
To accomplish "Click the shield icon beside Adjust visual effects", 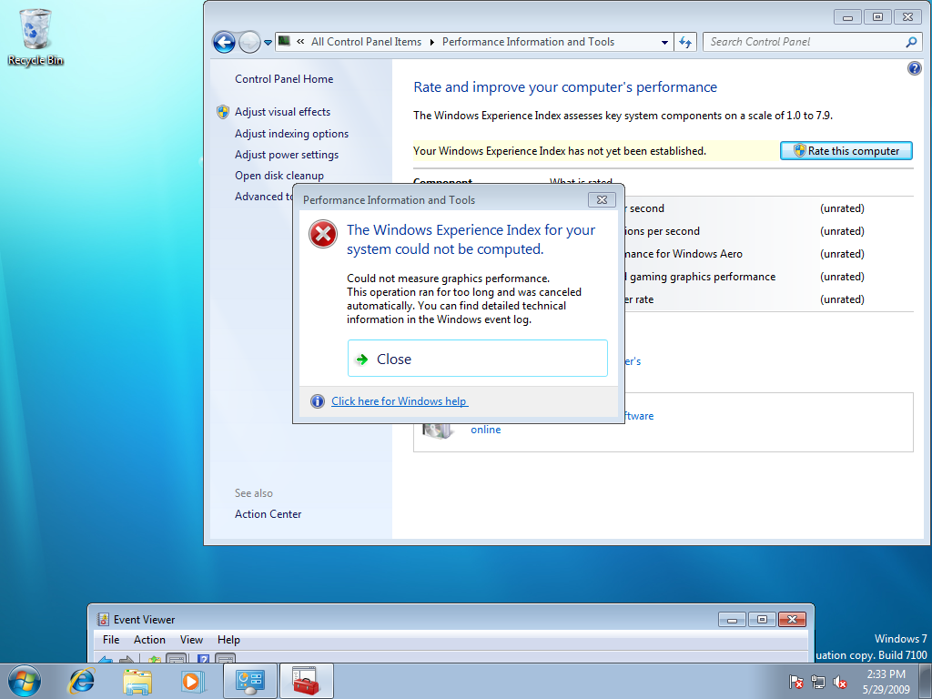I will (x=223, y=112).
